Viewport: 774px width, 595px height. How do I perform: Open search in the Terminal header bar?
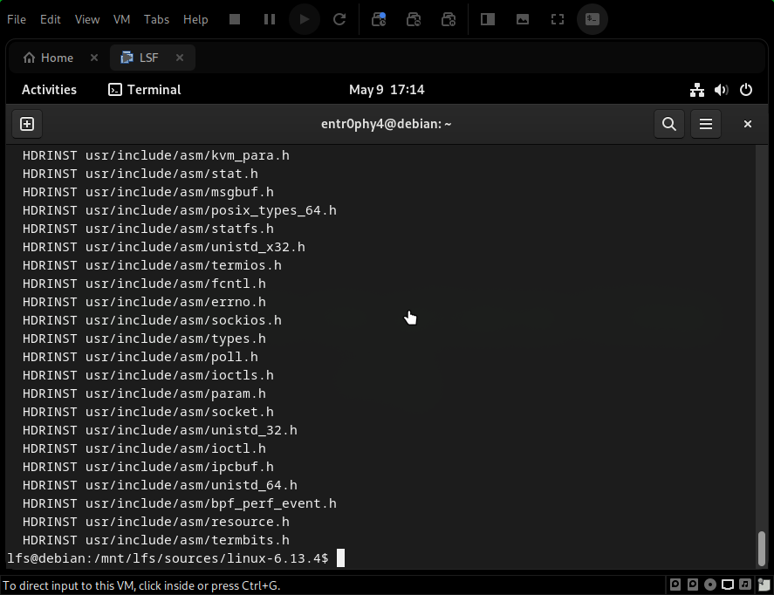(x=668, y=123)
